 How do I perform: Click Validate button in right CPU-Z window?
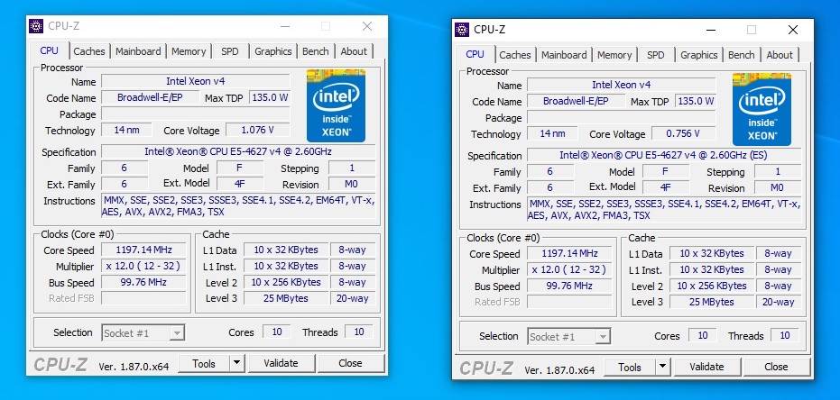[x=706, y=367]
